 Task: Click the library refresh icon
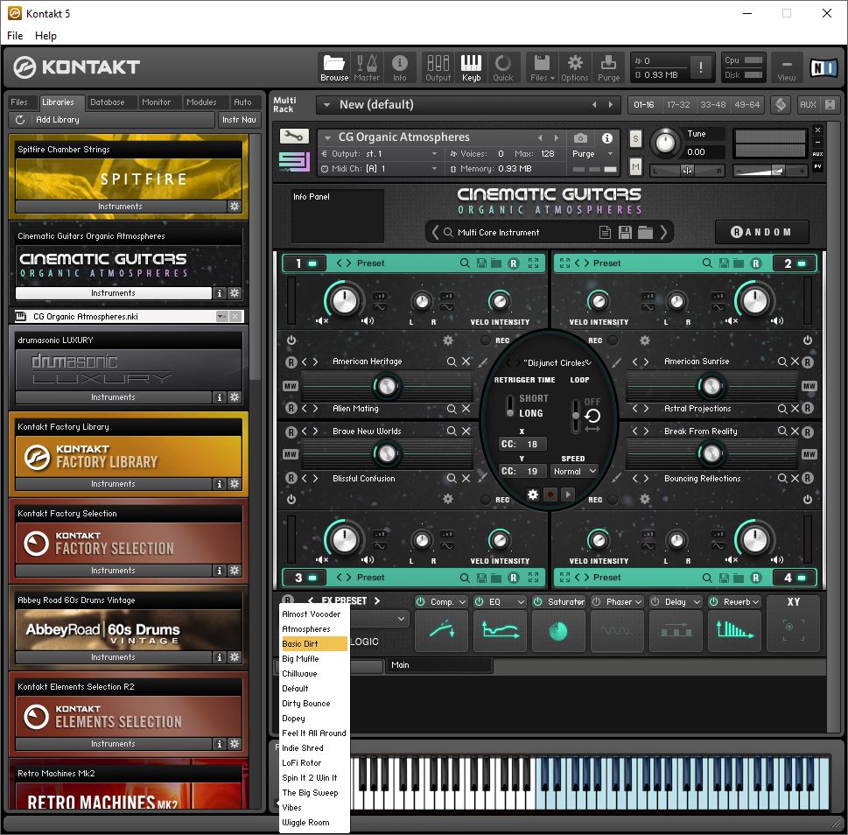[20, 120]
